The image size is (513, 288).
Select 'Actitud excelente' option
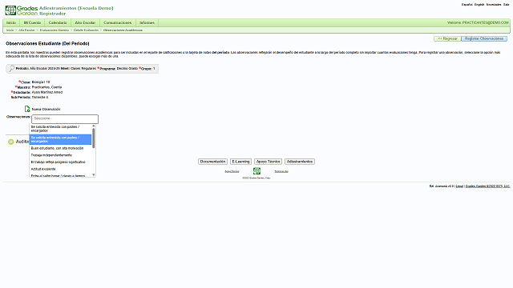(61, 169)
